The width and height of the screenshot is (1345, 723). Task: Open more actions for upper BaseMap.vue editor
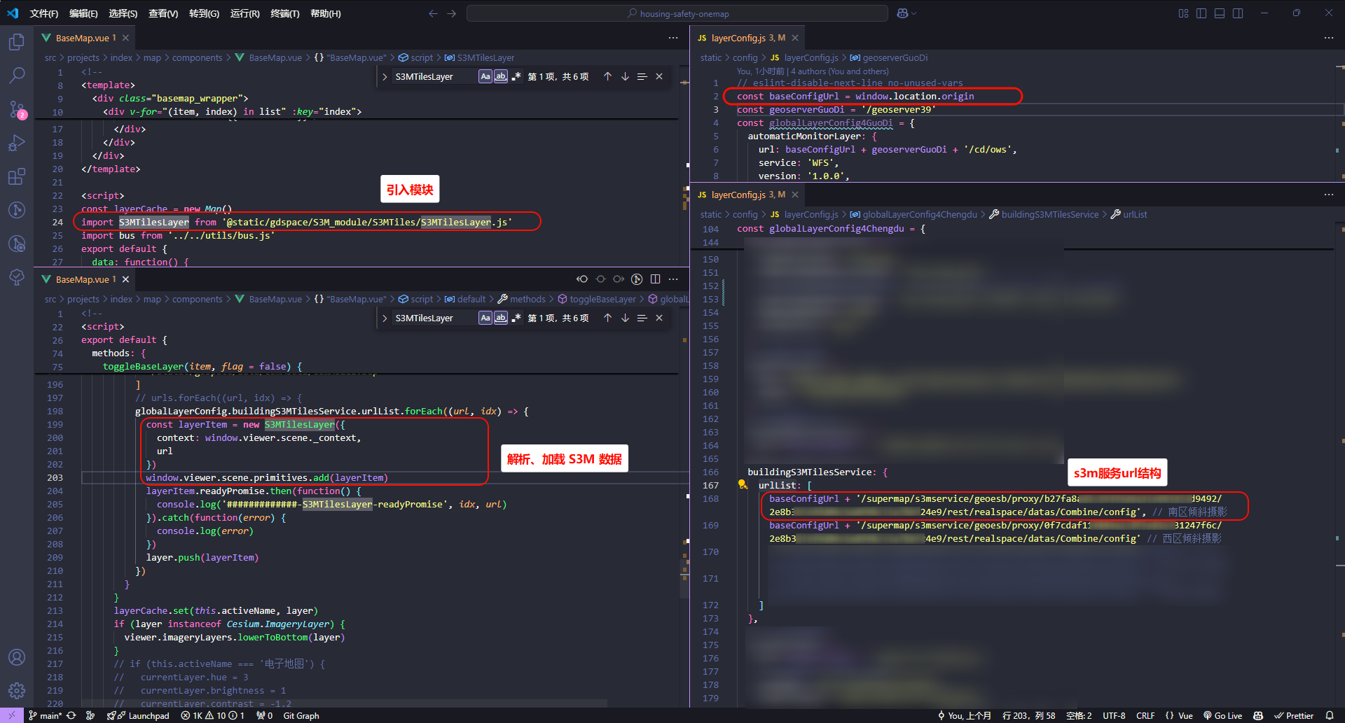[x=673, y=38]
